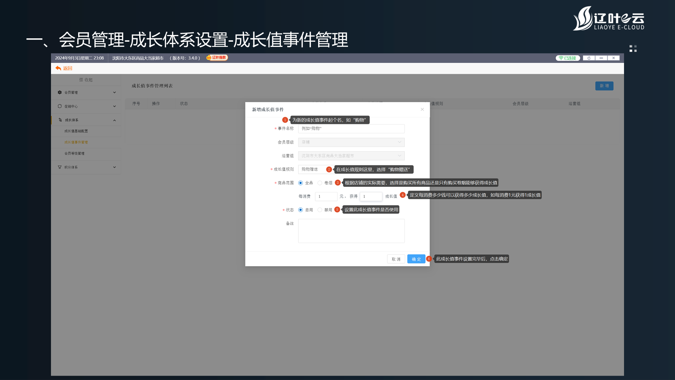Click the 运营组 column header
675x380 pixels.
pos(574,103)
